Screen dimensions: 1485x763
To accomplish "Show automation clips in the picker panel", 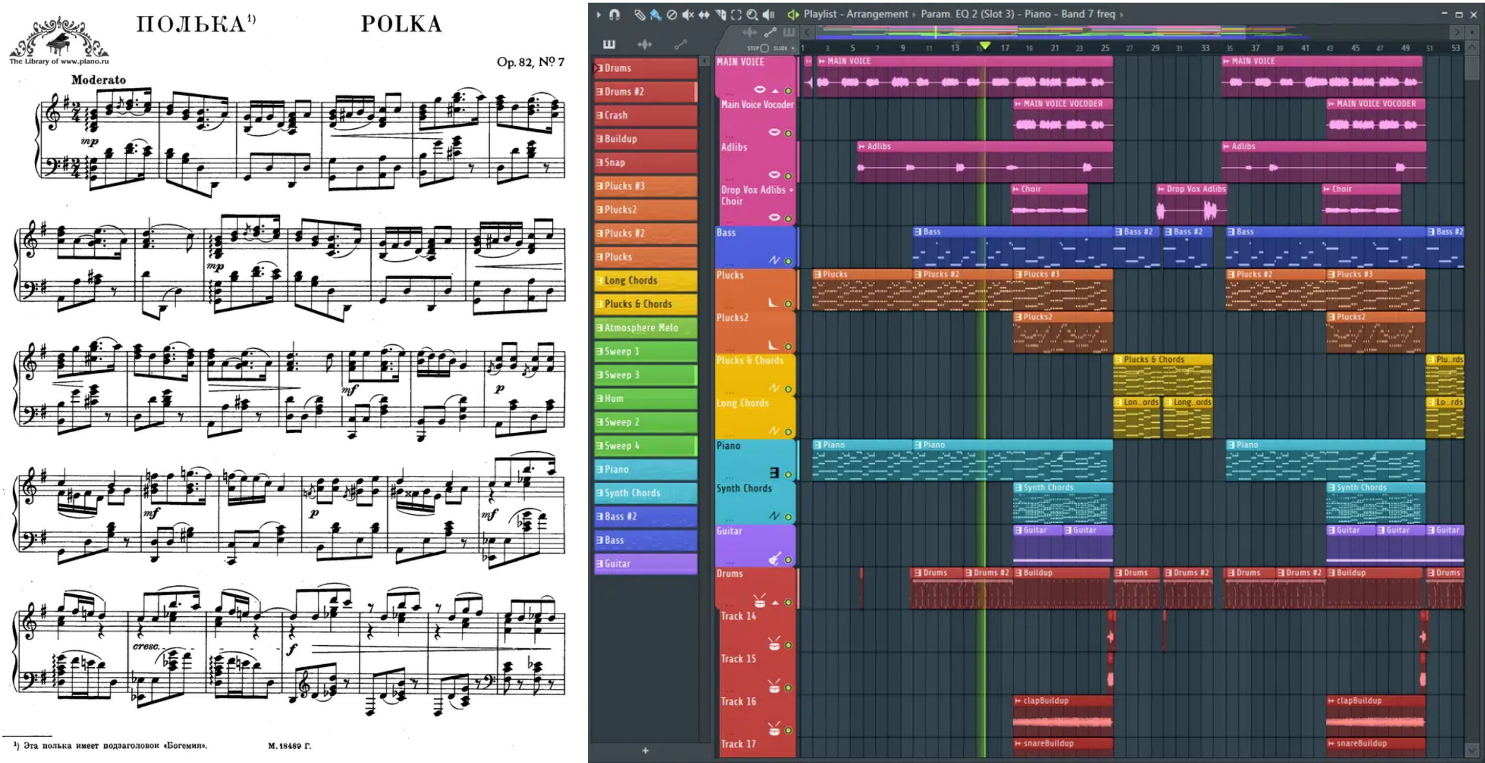I will (681, 44).
